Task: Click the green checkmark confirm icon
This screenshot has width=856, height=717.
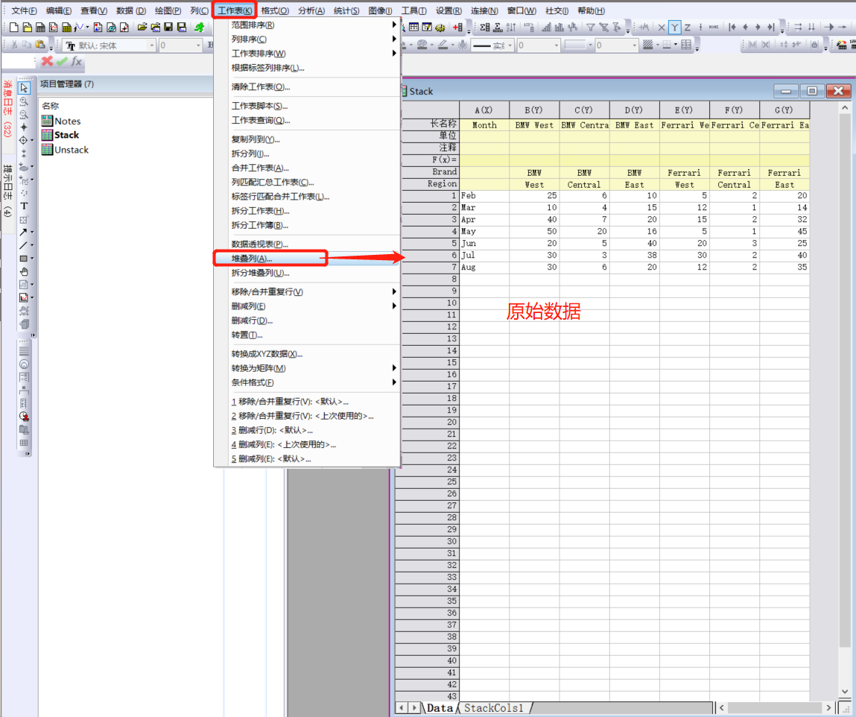Action: 62,61
